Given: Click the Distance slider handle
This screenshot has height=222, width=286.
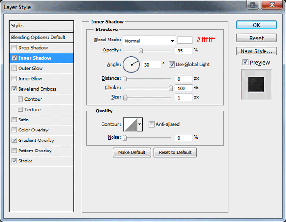Looking at the screenshot, I should click(x=125, y=79).
